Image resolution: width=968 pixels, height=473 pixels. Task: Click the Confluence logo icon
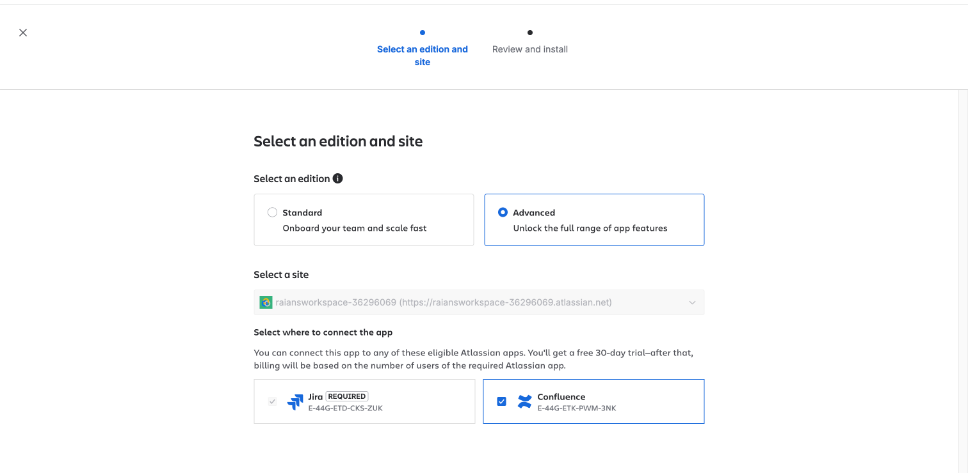click(524, 401)
